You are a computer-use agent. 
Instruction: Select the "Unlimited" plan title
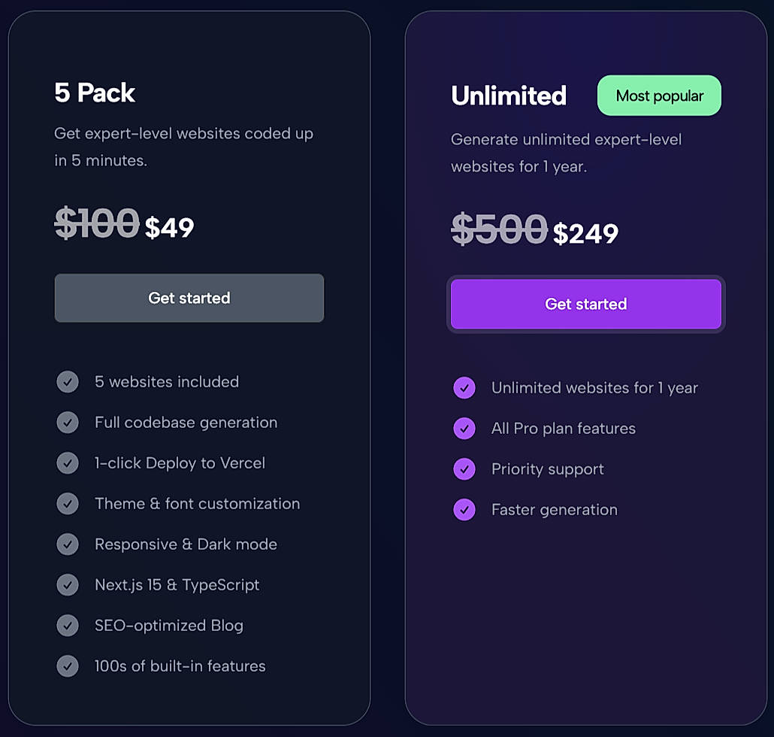pos(509,96)
